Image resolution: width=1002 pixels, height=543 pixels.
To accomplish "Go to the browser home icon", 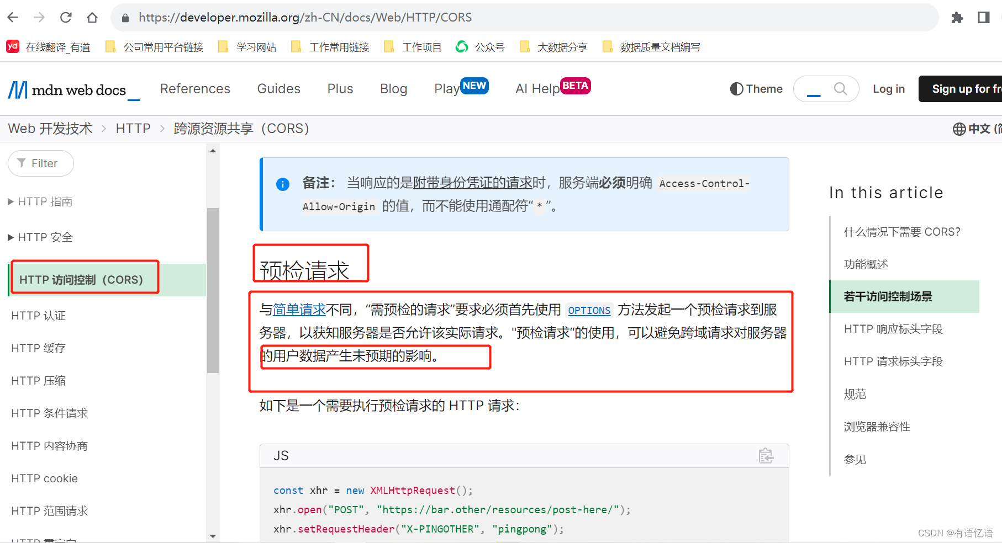I will click(x=92, y=18).
